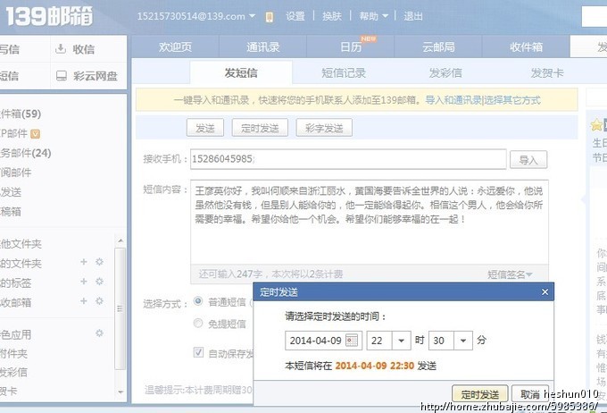Click the 收信 download icon
Screen dimensions: 607x413
(x=61, y=48)
